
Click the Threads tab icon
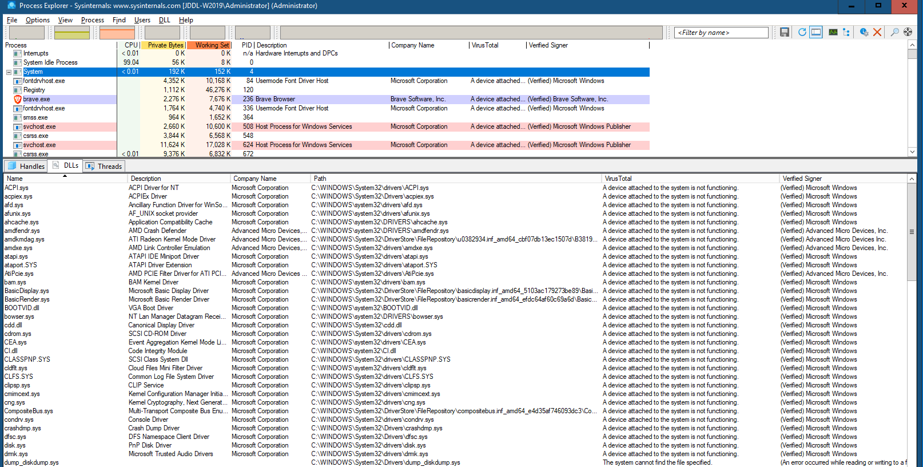(x=90, y=166)
